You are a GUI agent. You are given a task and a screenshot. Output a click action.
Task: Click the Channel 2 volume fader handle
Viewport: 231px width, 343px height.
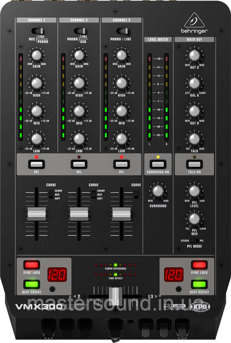(x=79, y=214)
